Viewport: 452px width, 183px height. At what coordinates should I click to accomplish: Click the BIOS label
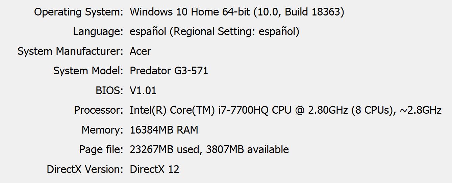tap(109, 90)
